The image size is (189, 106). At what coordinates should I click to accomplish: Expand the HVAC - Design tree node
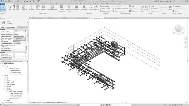[5, 81]
